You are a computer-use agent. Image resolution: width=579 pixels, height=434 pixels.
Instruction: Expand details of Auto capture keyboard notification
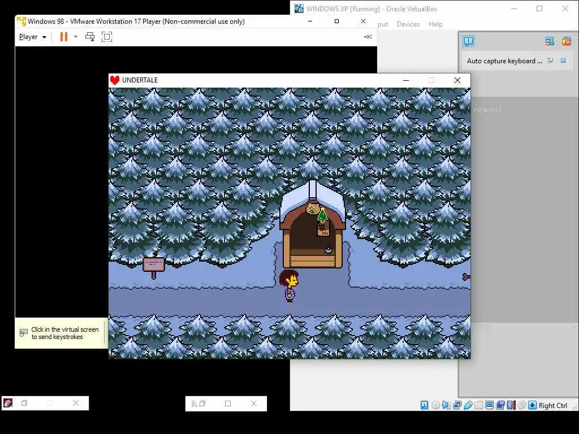(x=550, y=60)
